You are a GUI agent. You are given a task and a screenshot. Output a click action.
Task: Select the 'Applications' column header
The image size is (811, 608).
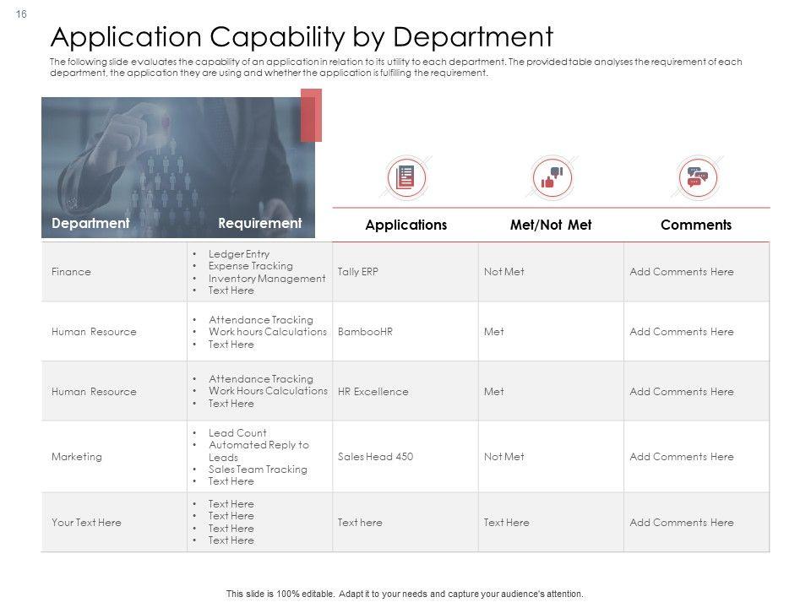[x=406, y=225]
